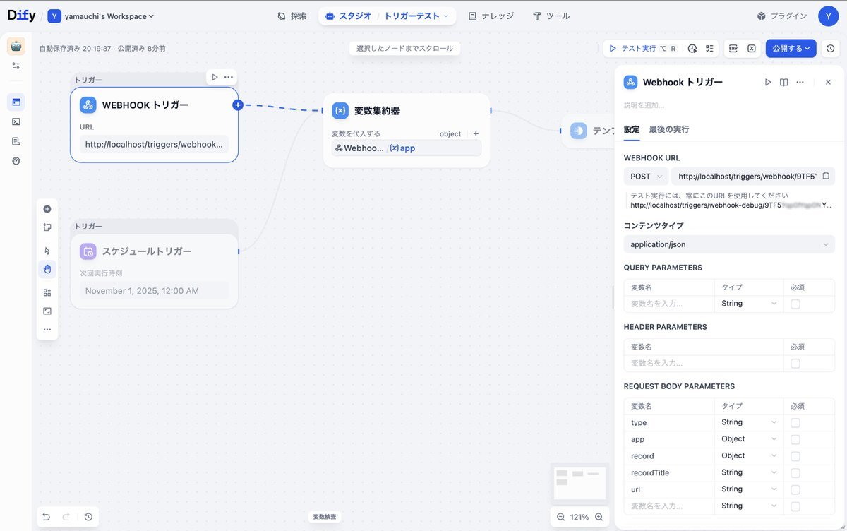The image size is (847, 531).
Task: Open run history clock-play icon
Action: [x=692, y=49]
